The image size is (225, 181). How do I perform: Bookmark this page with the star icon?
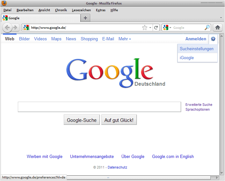[x=145, y=28]
